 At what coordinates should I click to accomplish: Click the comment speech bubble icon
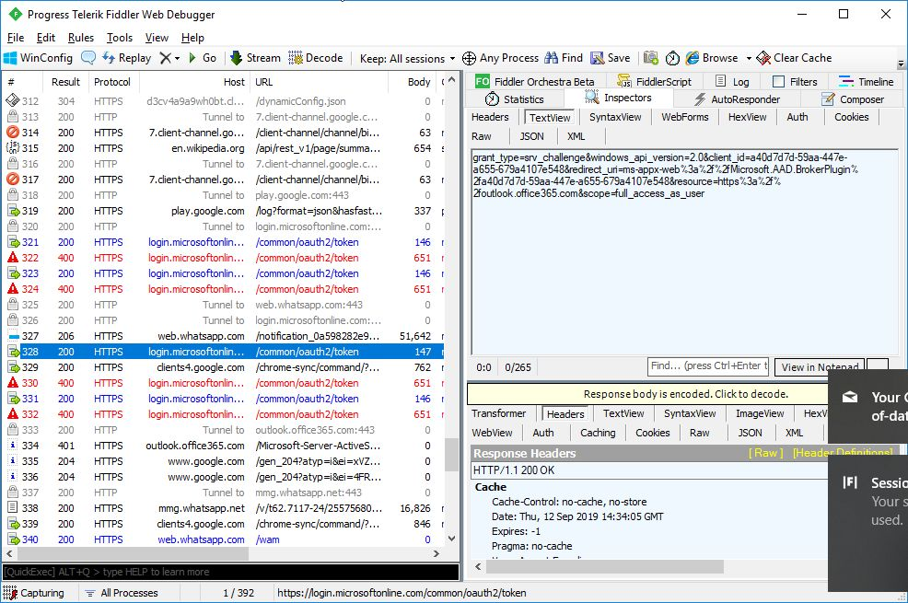tap(88, 58)
